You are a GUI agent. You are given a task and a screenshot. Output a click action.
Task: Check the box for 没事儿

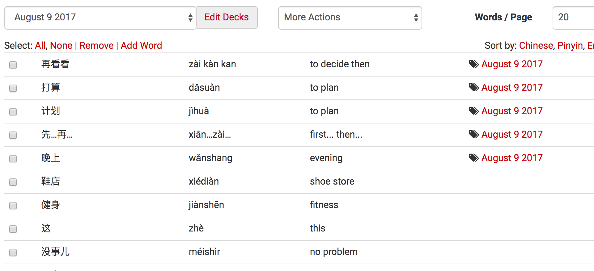click(13, 252)
